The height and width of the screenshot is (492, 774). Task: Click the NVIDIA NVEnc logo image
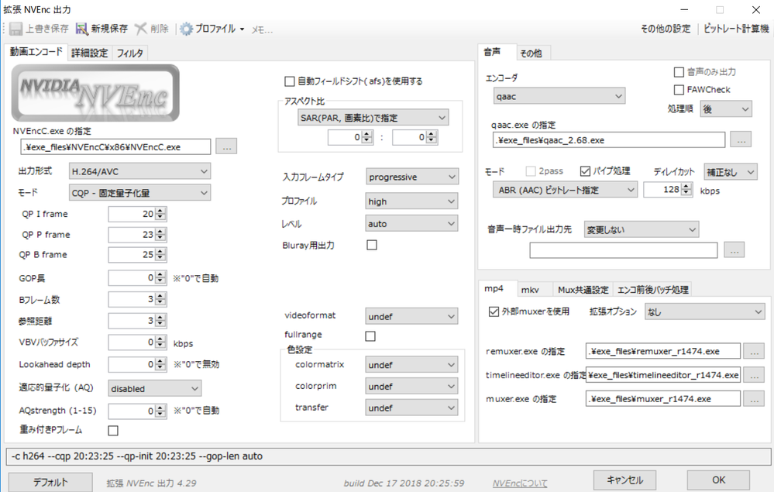[95, 93]
